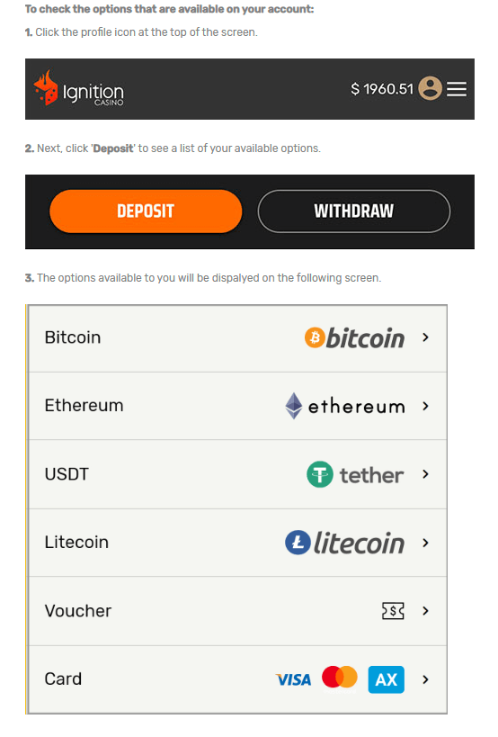Click the Visa card logo
Screen dimensions: 498x737
click(x=293, y=679)
